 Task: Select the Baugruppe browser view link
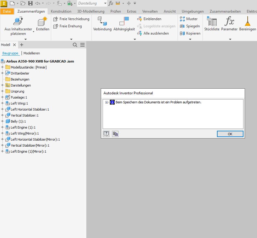pyautogui.click(x=10, y=53)
